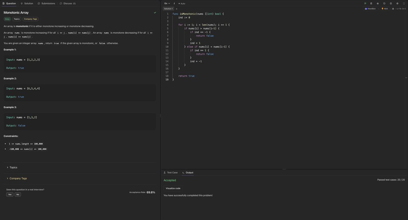This screenshot has width=408, height=220.
Task: Toggle the Auto indicator in editor header
Action: click(x=182, y=4)
